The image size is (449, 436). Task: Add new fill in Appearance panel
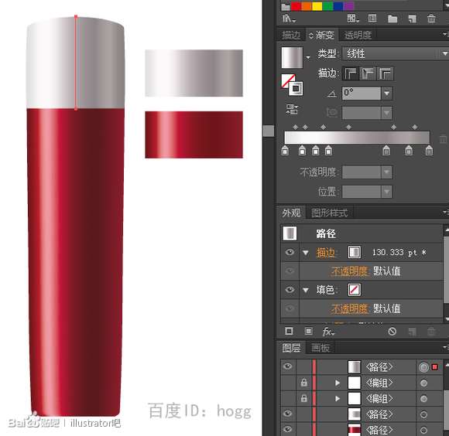point(308,331)
